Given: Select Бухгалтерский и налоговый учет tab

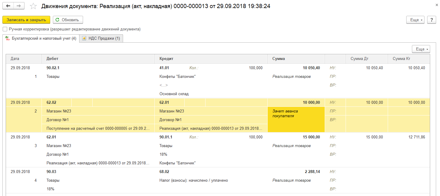Looking at the screenshot, I should click(44, 38).
